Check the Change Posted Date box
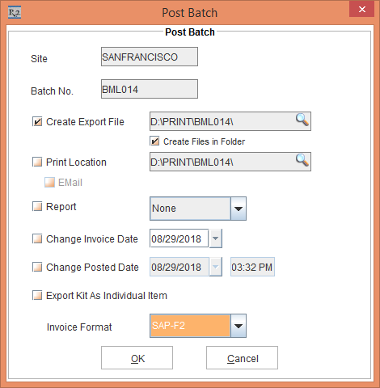Screen dimensions: 380x388 point(37,267)
